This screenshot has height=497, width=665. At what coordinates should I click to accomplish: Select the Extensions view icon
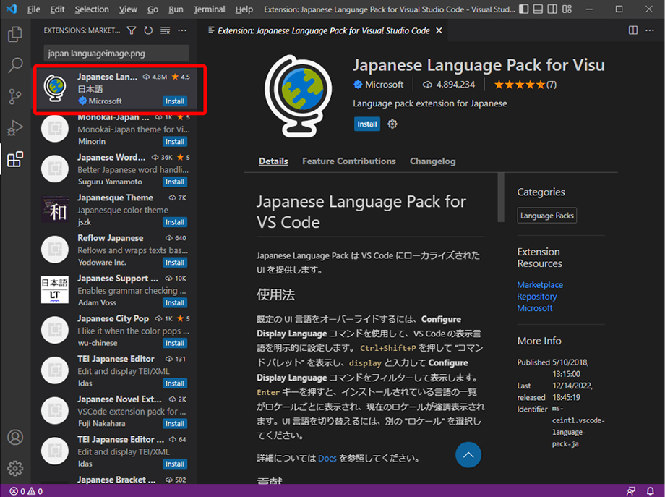[x=15, y=159]
